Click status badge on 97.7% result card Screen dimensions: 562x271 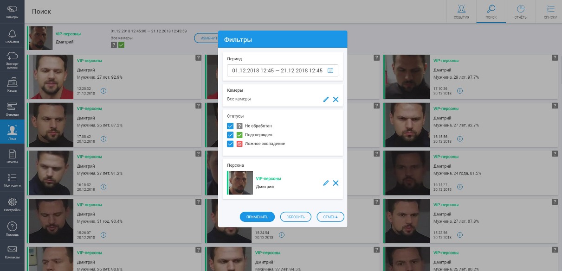point(555,57)
